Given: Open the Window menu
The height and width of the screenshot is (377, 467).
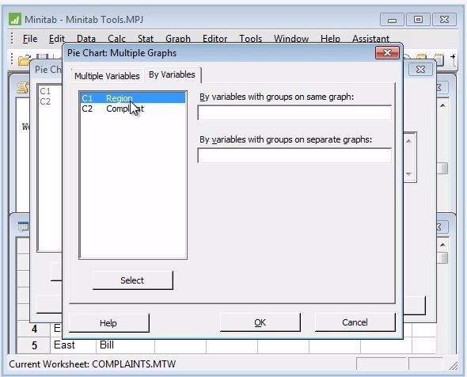Looking at the screenshot, I should pos(291,39).
